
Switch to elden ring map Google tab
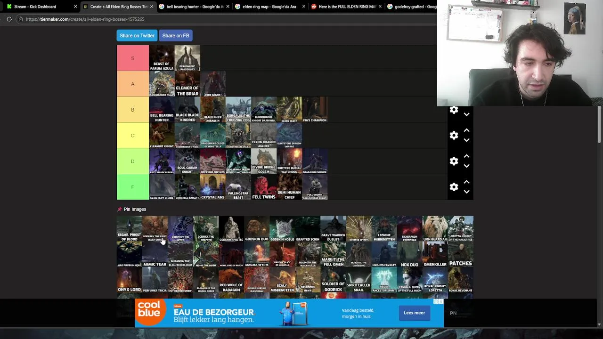point(270,7)
